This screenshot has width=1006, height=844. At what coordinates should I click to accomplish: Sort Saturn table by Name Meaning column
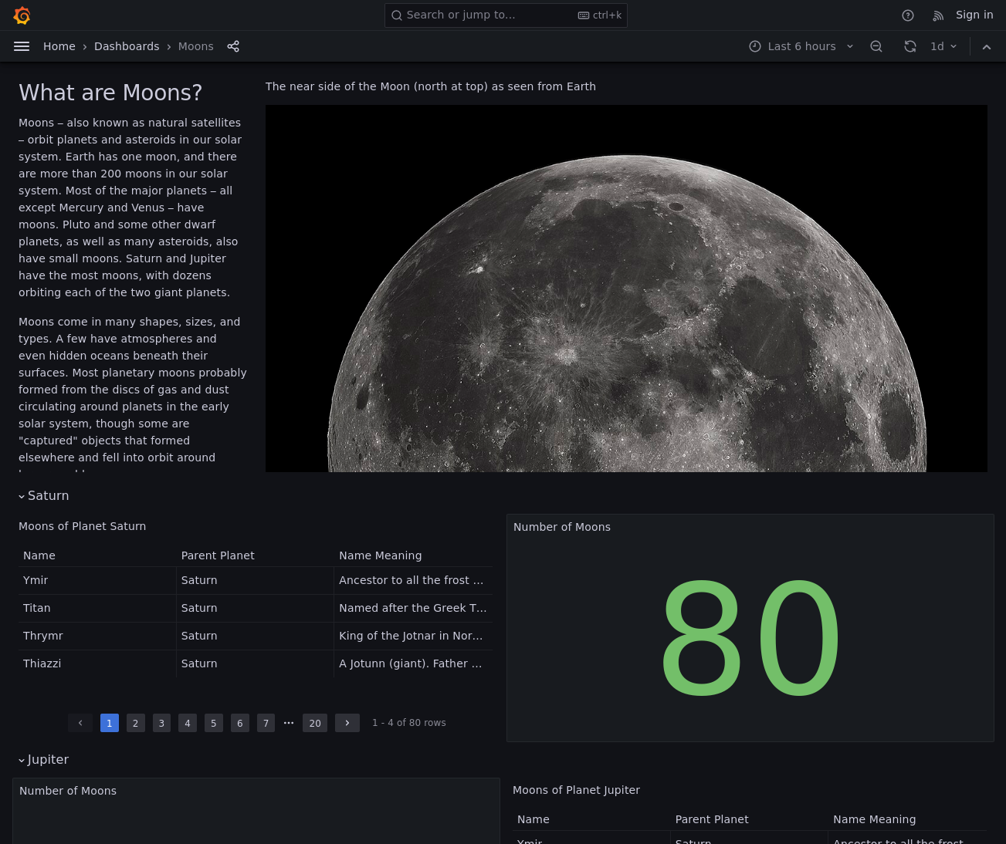[x=380, y=555]
